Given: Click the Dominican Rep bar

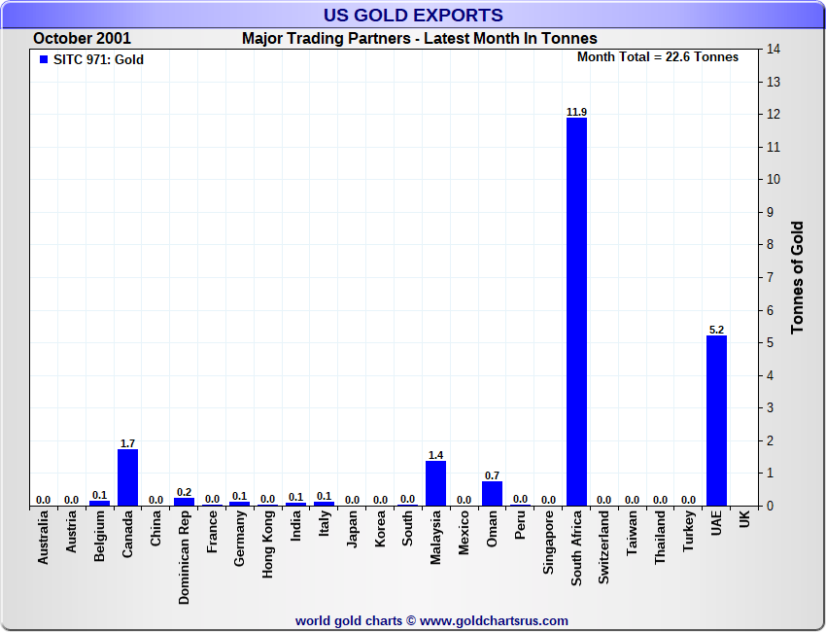Looking at the screenshot, I should point(184,502).
